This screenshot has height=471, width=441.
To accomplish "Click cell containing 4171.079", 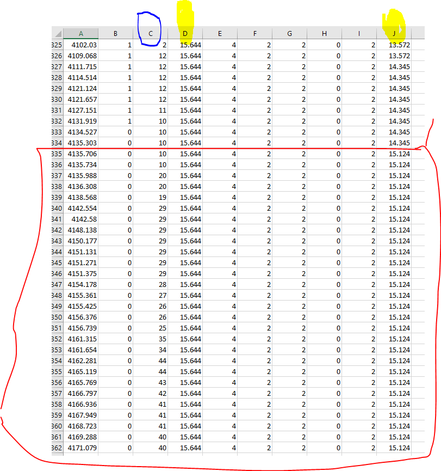I will click(x=80, y=448).
